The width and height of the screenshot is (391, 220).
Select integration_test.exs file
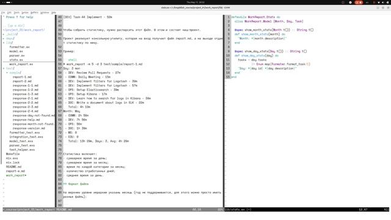coord(26,137)
